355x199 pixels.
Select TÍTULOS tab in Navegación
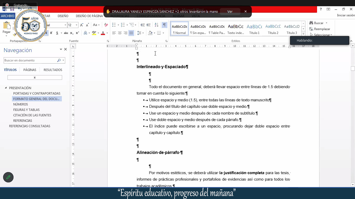10,70
